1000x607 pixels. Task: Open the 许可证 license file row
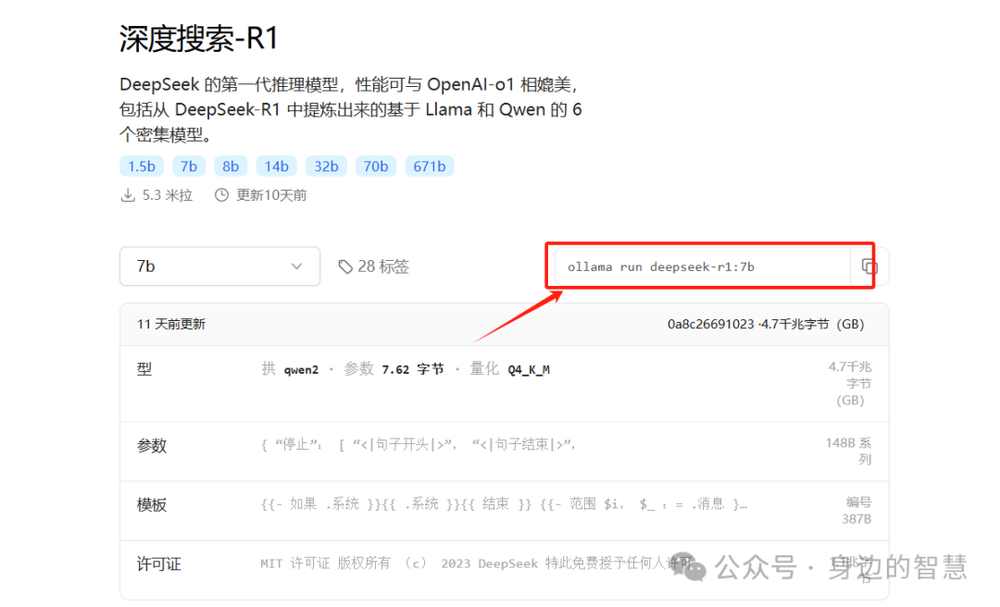tap(505, 570)
